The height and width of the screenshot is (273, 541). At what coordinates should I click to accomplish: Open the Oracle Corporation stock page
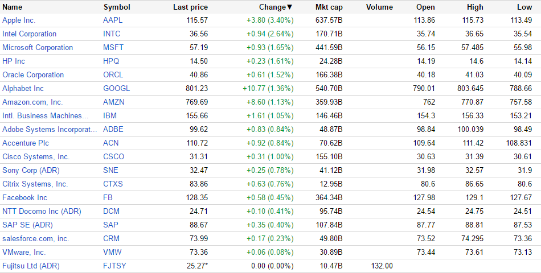click(33, 75)
